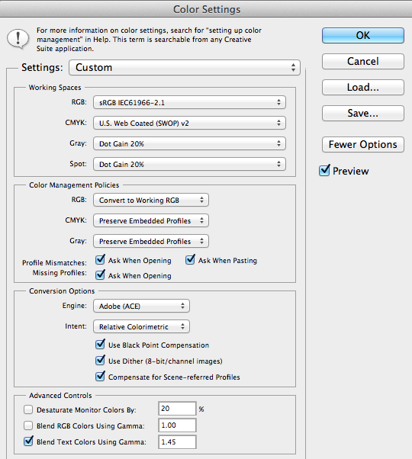Click the Save... button
412x459 pixels.
point(363,113)
